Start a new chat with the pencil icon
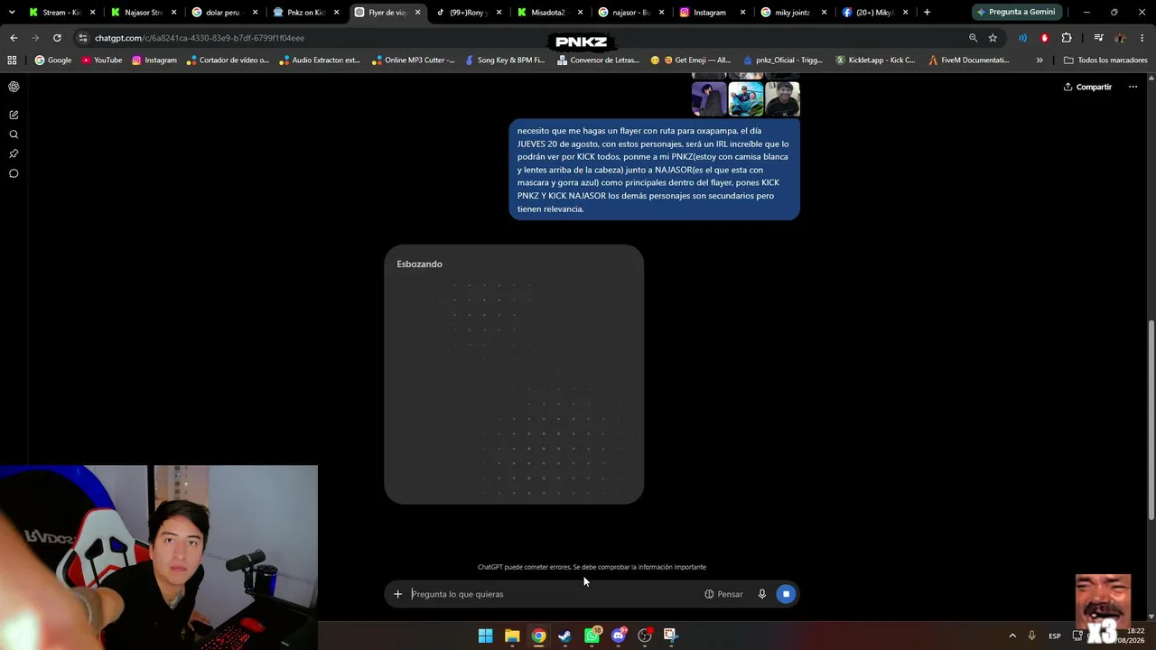The height and width of the screenshot is (650, 1156). point(14,115)
